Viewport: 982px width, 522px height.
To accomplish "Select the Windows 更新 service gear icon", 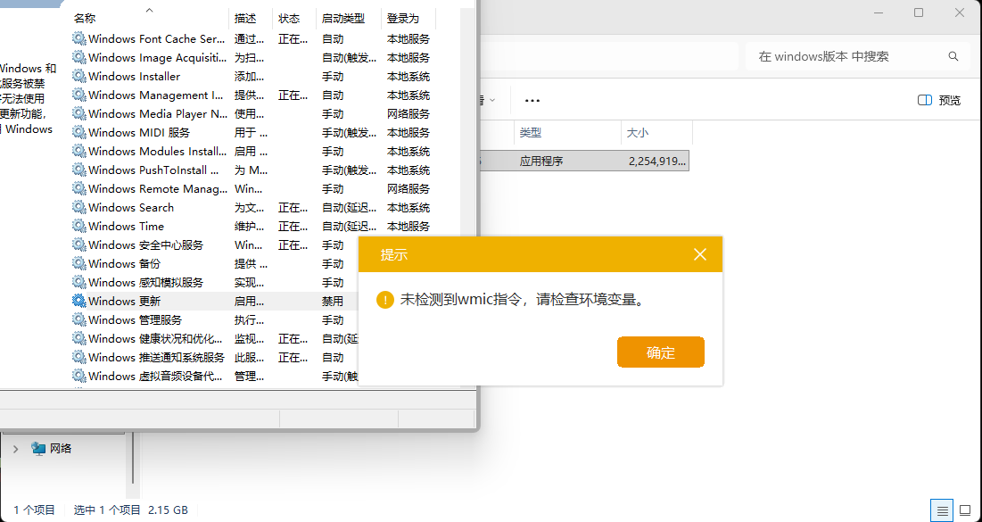I will tap(78, 301).
